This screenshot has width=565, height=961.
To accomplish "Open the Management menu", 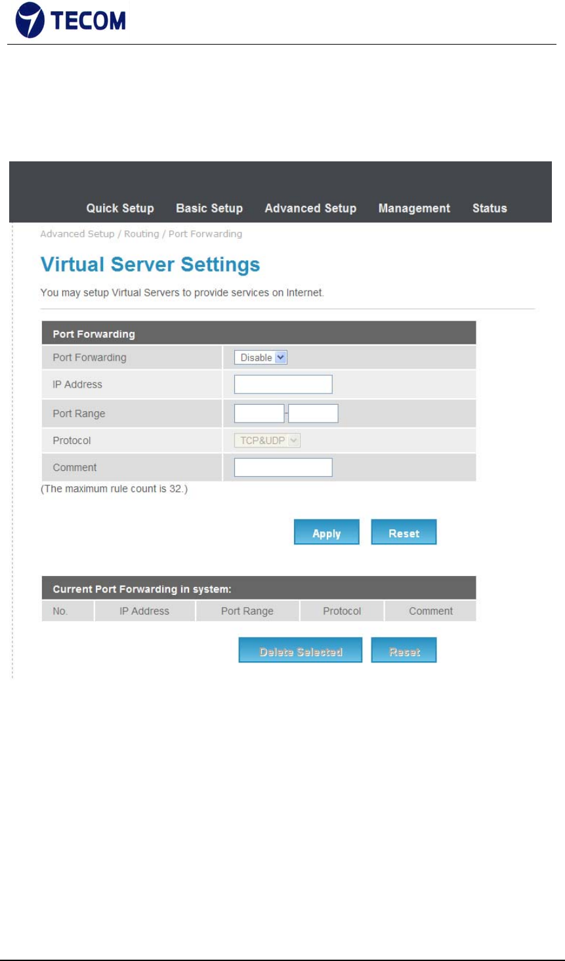I will click(414, 208).
